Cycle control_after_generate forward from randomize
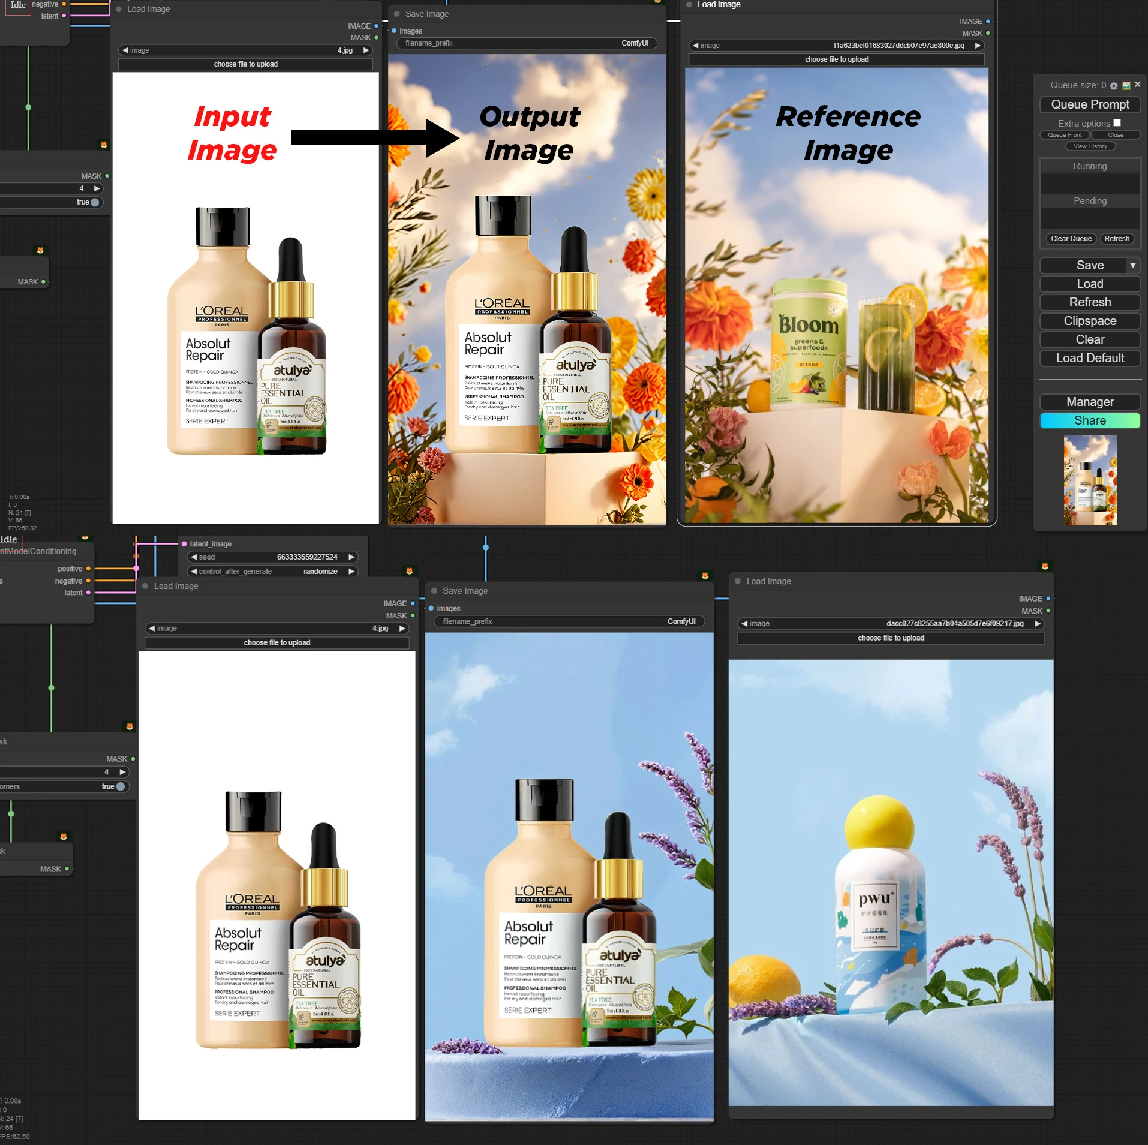 [351, 572]
